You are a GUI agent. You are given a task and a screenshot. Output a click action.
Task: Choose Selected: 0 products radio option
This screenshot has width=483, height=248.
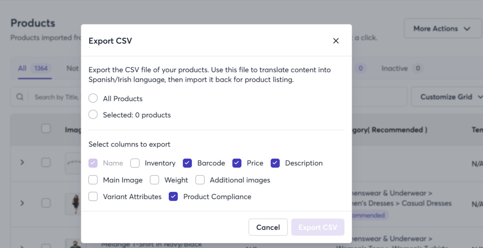click(x=93, y=115)
